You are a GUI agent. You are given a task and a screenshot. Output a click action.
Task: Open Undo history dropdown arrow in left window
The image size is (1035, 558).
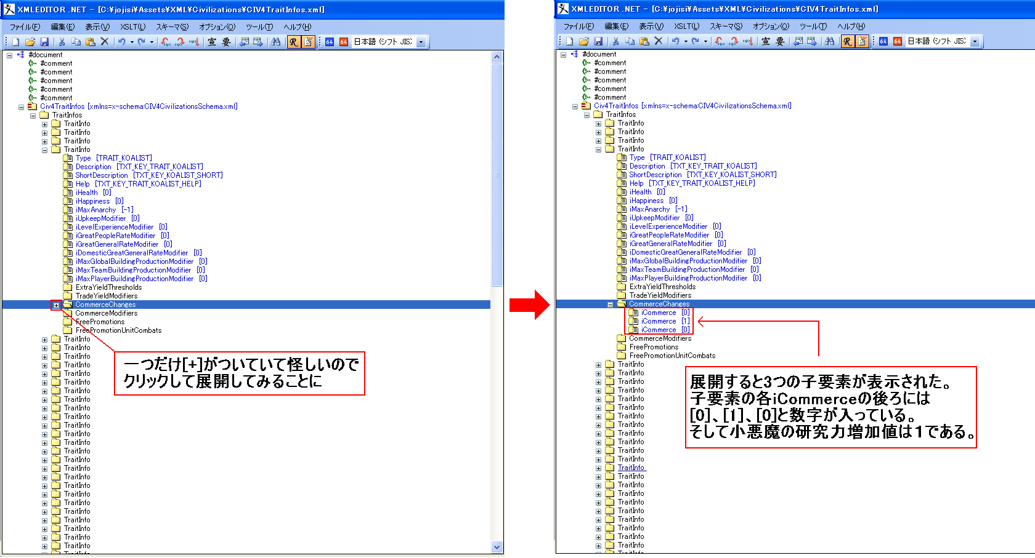pyautogui.click(x=132, y=42)
